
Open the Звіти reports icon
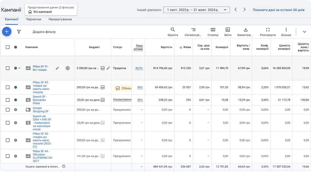227,32
